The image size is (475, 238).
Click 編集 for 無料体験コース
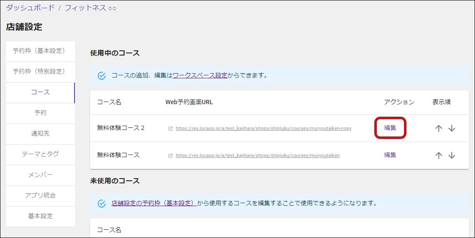click(x=390, y=155)
